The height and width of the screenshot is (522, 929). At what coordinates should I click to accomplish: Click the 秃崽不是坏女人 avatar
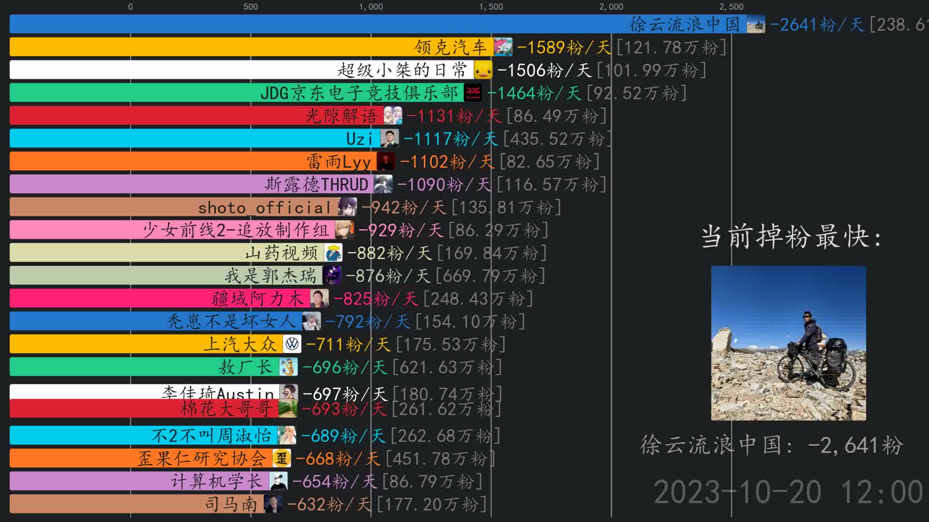(311, 321)
